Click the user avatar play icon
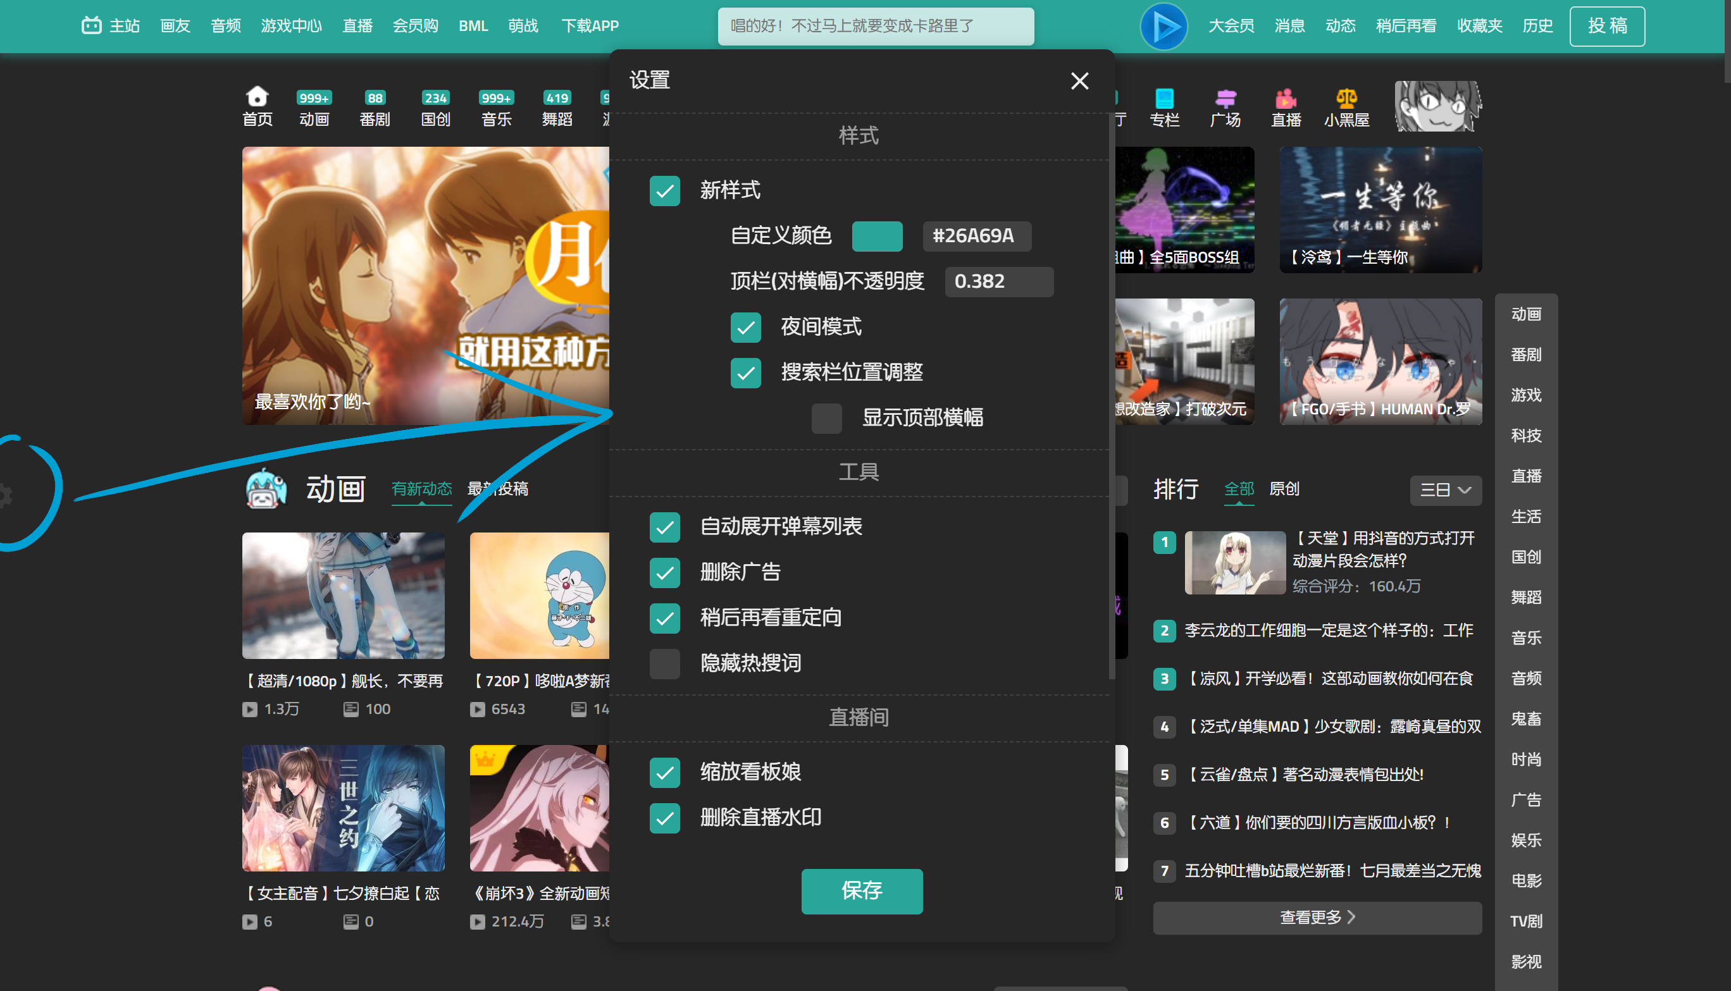 [1163, 27]
